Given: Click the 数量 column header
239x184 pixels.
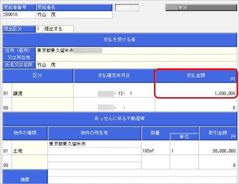Looking at the screenshot, I should (155, 133).
